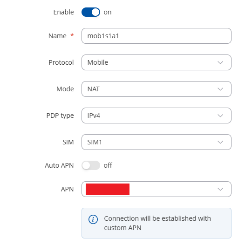This screenshot has height=245, width=252.
Task: Open the Protocol dropdown showing Mobile
Action: click(x=157, y=62)
